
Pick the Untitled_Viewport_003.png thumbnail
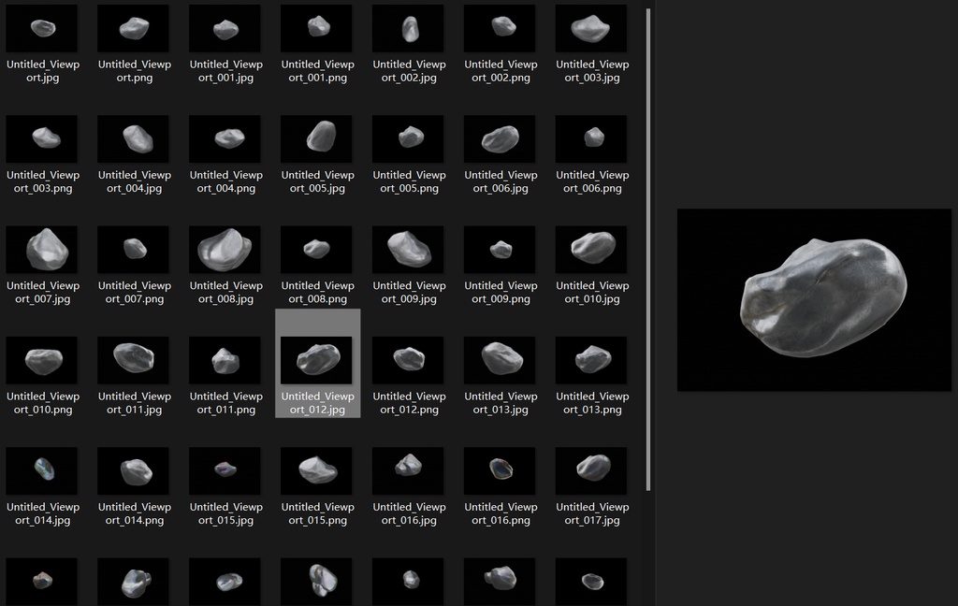coord(41,138)
